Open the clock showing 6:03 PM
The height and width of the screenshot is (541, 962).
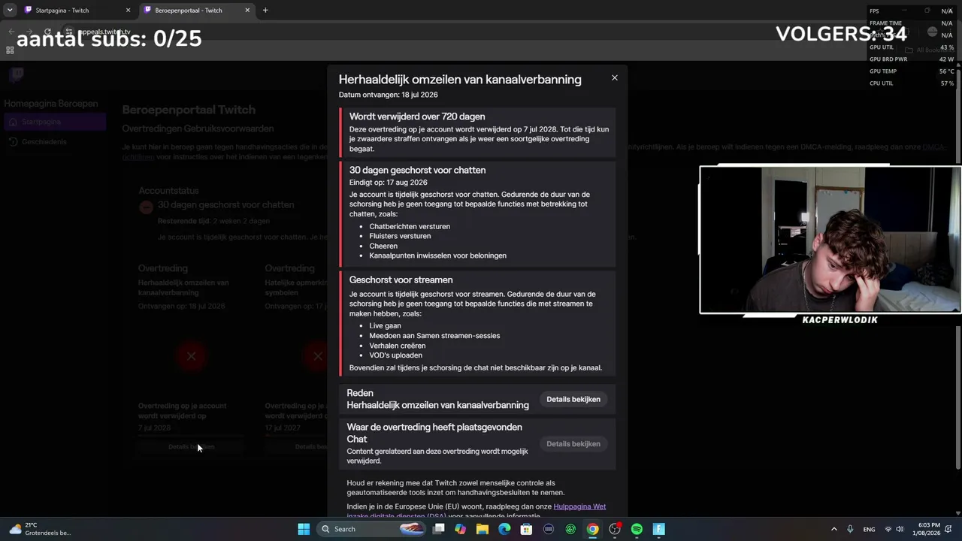point(927,529)
